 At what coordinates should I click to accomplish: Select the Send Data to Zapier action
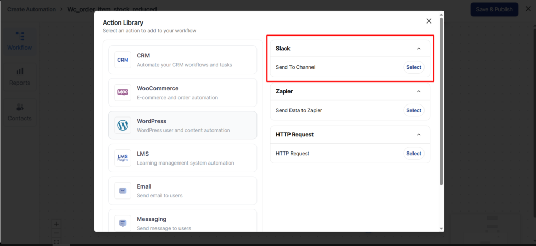(x=414, y=110)
